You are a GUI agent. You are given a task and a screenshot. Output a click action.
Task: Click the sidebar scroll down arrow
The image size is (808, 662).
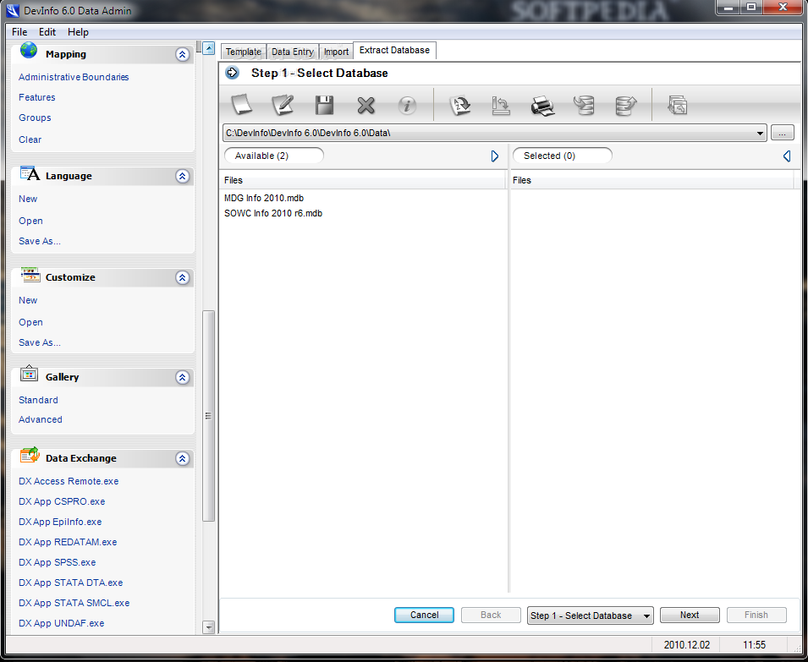209,627
